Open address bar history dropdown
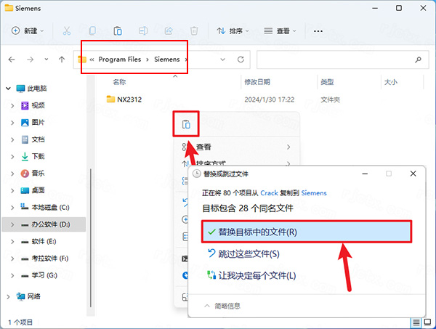 tap(222, 60)
